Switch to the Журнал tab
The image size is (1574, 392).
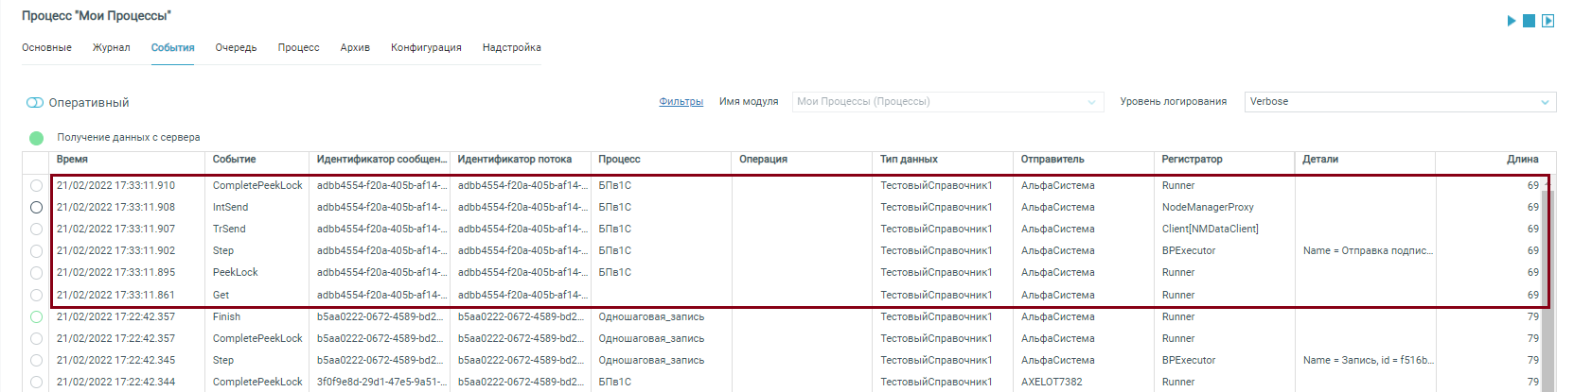(111, 47)
